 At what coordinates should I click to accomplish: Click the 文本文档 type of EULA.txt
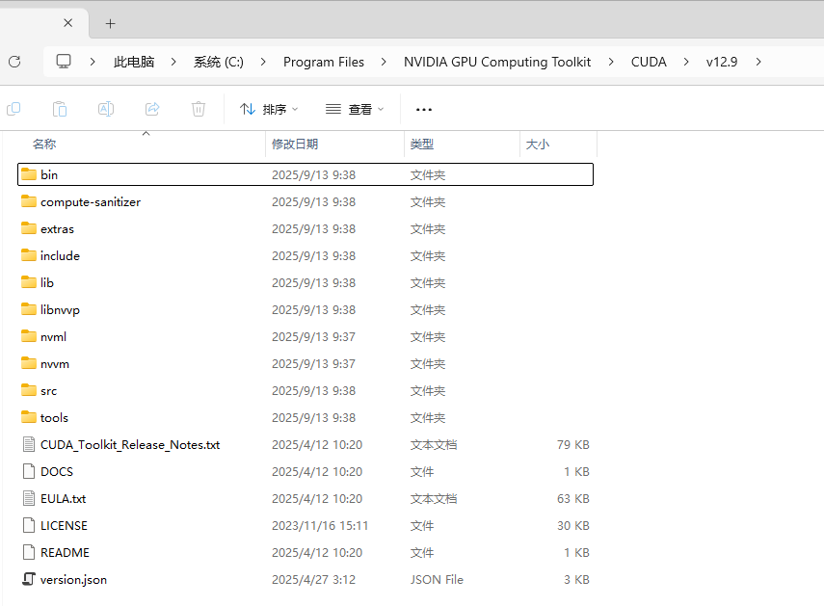(434, 499)
